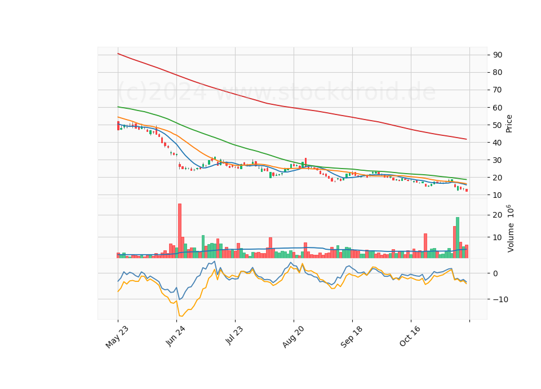The height and width of the screenshot is (389, 541).
Task: Click the oscillator axis value 0
Action: (x=495, y=273)
